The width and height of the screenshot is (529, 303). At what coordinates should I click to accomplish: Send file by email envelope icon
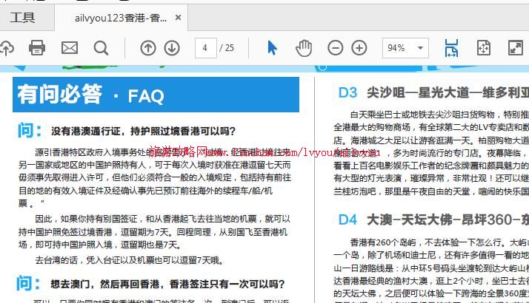69,48
